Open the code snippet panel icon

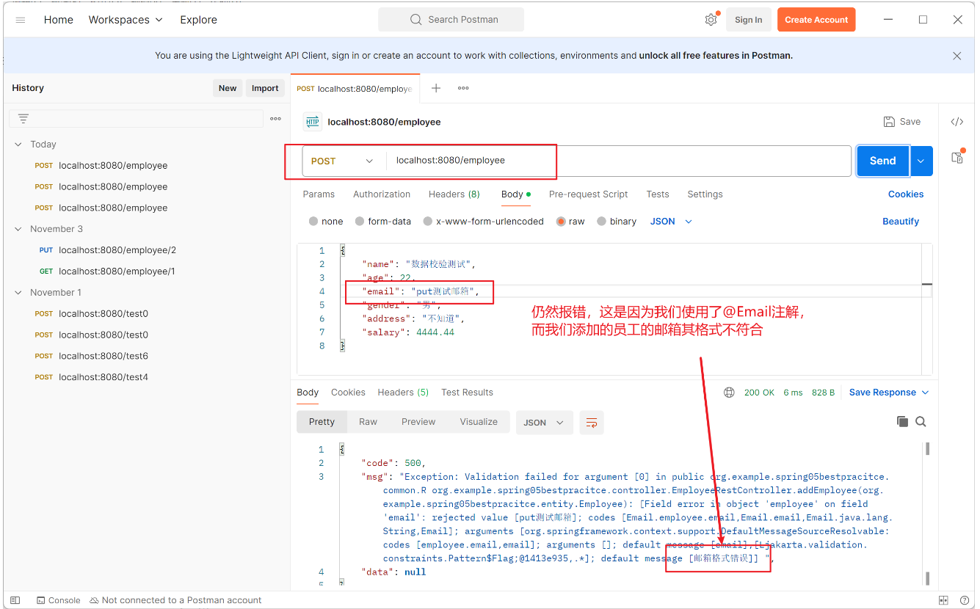coord(957,122)
